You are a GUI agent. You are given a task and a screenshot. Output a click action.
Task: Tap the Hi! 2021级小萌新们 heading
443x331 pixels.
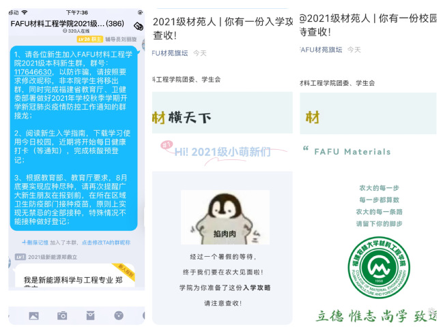[222, 151]
